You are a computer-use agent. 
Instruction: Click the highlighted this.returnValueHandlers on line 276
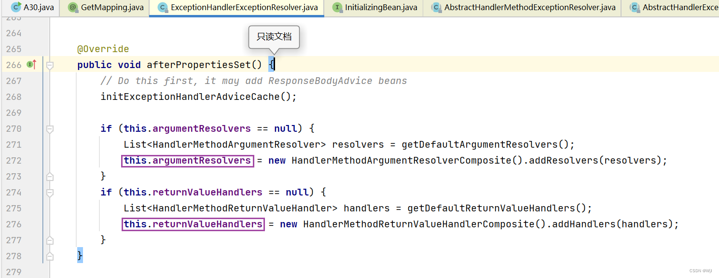point(193,223)
